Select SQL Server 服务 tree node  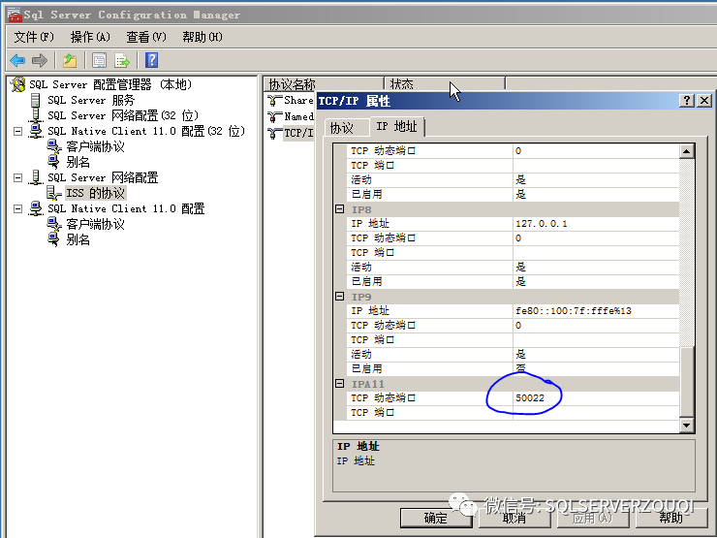point(91,100)
